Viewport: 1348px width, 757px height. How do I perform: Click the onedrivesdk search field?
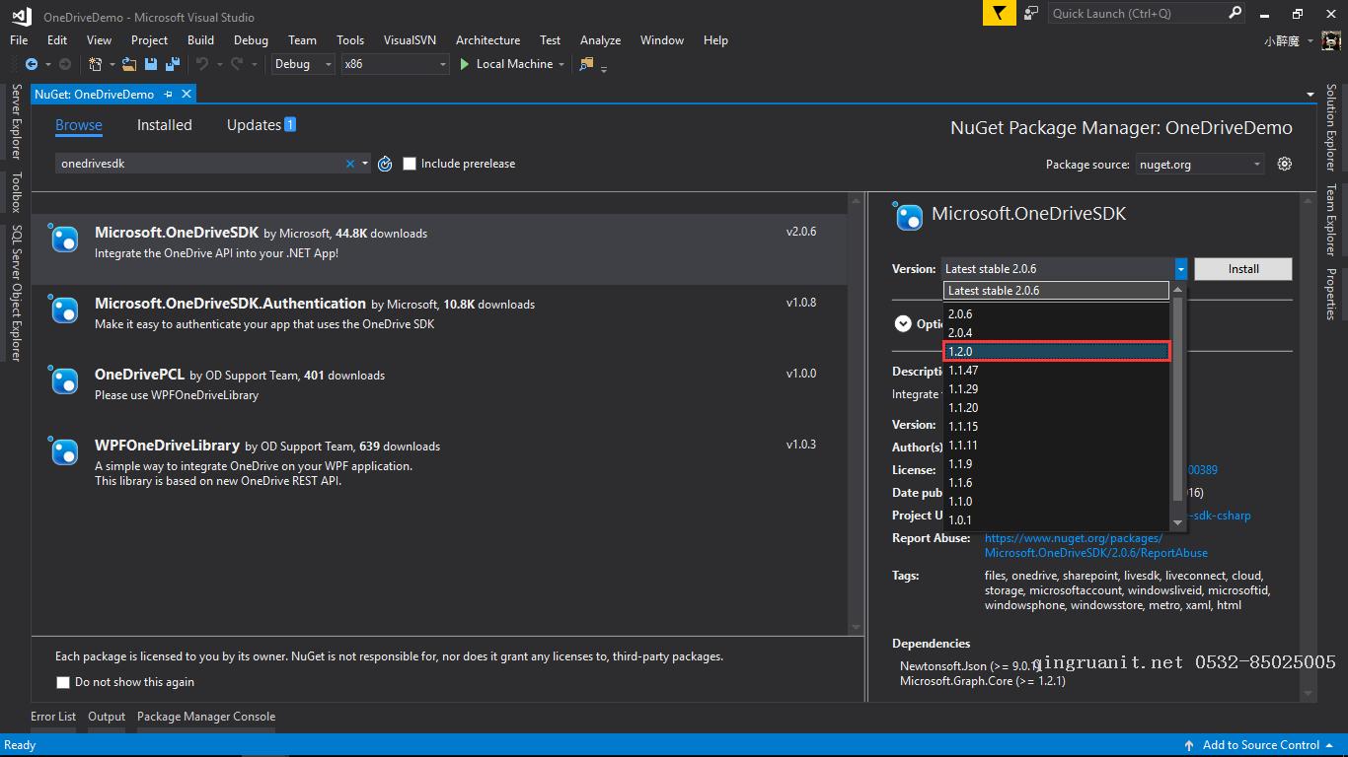[x=201, y=164]
